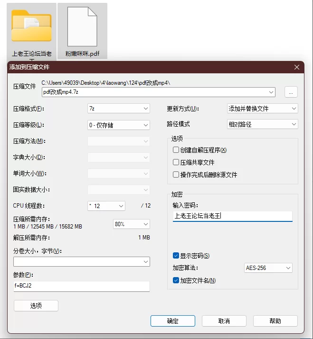Viewport: 313px width, 339px height.
Task: Open the CPU 线程数 dropdown showing 12
Action: [x=106, y=206]
